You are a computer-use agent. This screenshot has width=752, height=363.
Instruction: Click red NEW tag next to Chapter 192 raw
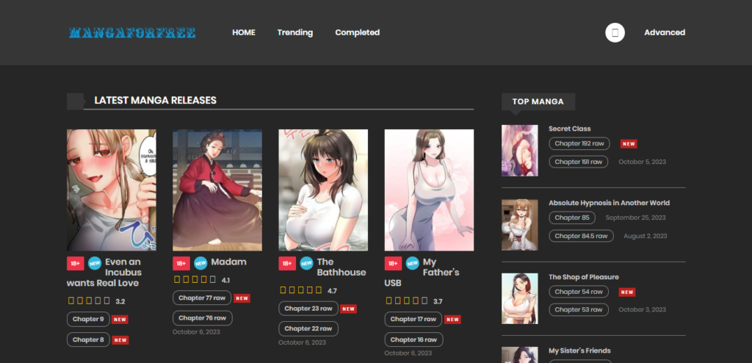pyautogui.click(x=629, y=143)
